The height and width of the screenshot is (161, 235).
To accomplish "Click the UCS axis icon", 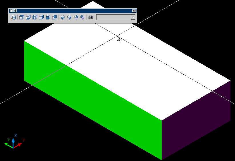I will coord(14,142).
